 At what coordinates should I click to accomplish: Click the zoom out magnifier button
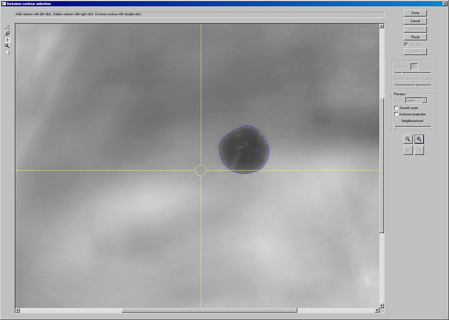point(408,139)
